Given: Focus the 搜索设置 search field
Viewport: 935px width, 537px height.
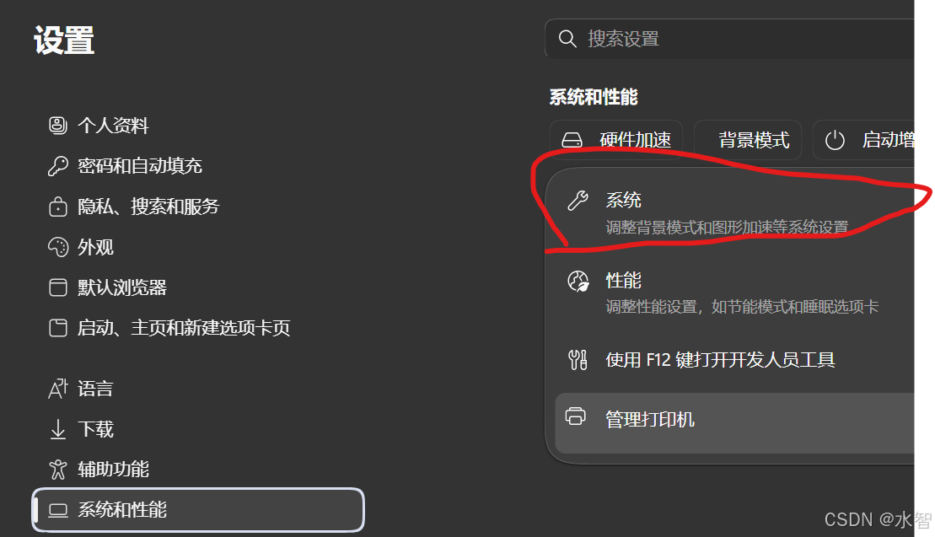Looking at the screenshot, I should pyautogui.click(x=730, y=40).
